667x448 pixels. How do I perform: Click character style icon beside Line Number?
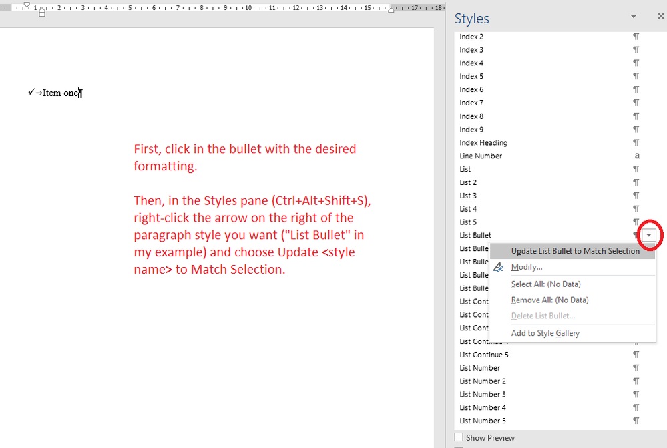(637, 156)
